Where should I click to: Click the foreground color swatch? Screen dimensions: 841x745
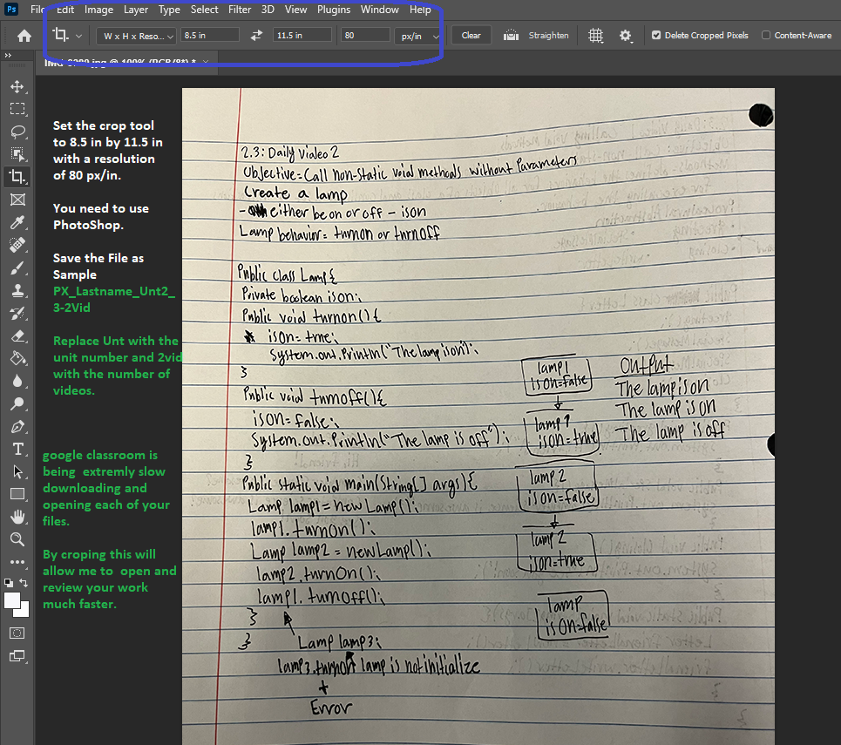[13, 600]
